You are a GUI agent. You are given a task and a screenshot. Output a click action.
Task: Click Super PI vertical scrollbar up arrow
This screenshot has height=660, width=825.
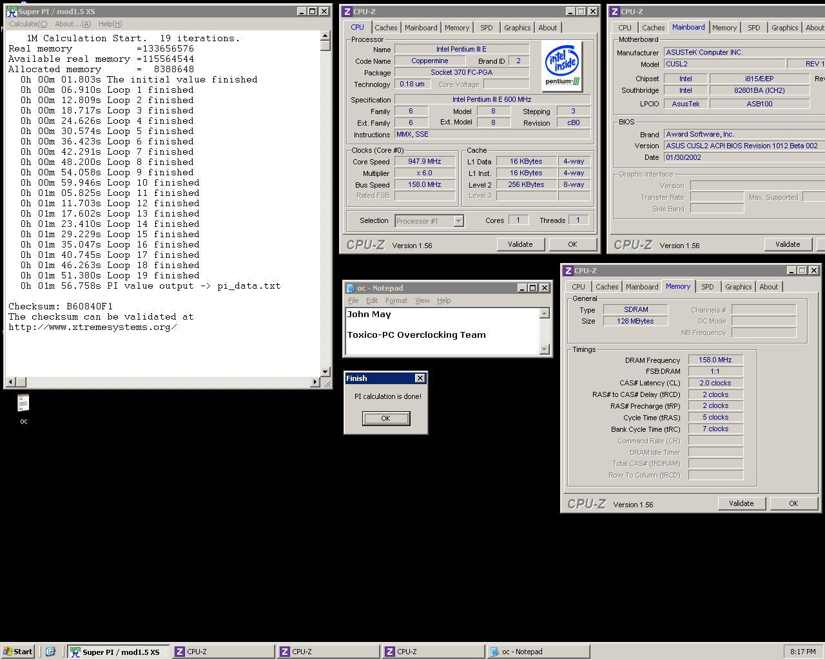pos(325,36)
